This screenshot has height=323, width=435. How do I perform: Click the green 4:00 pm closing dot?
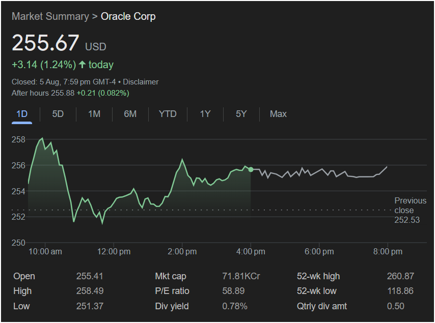coord(251,169)
